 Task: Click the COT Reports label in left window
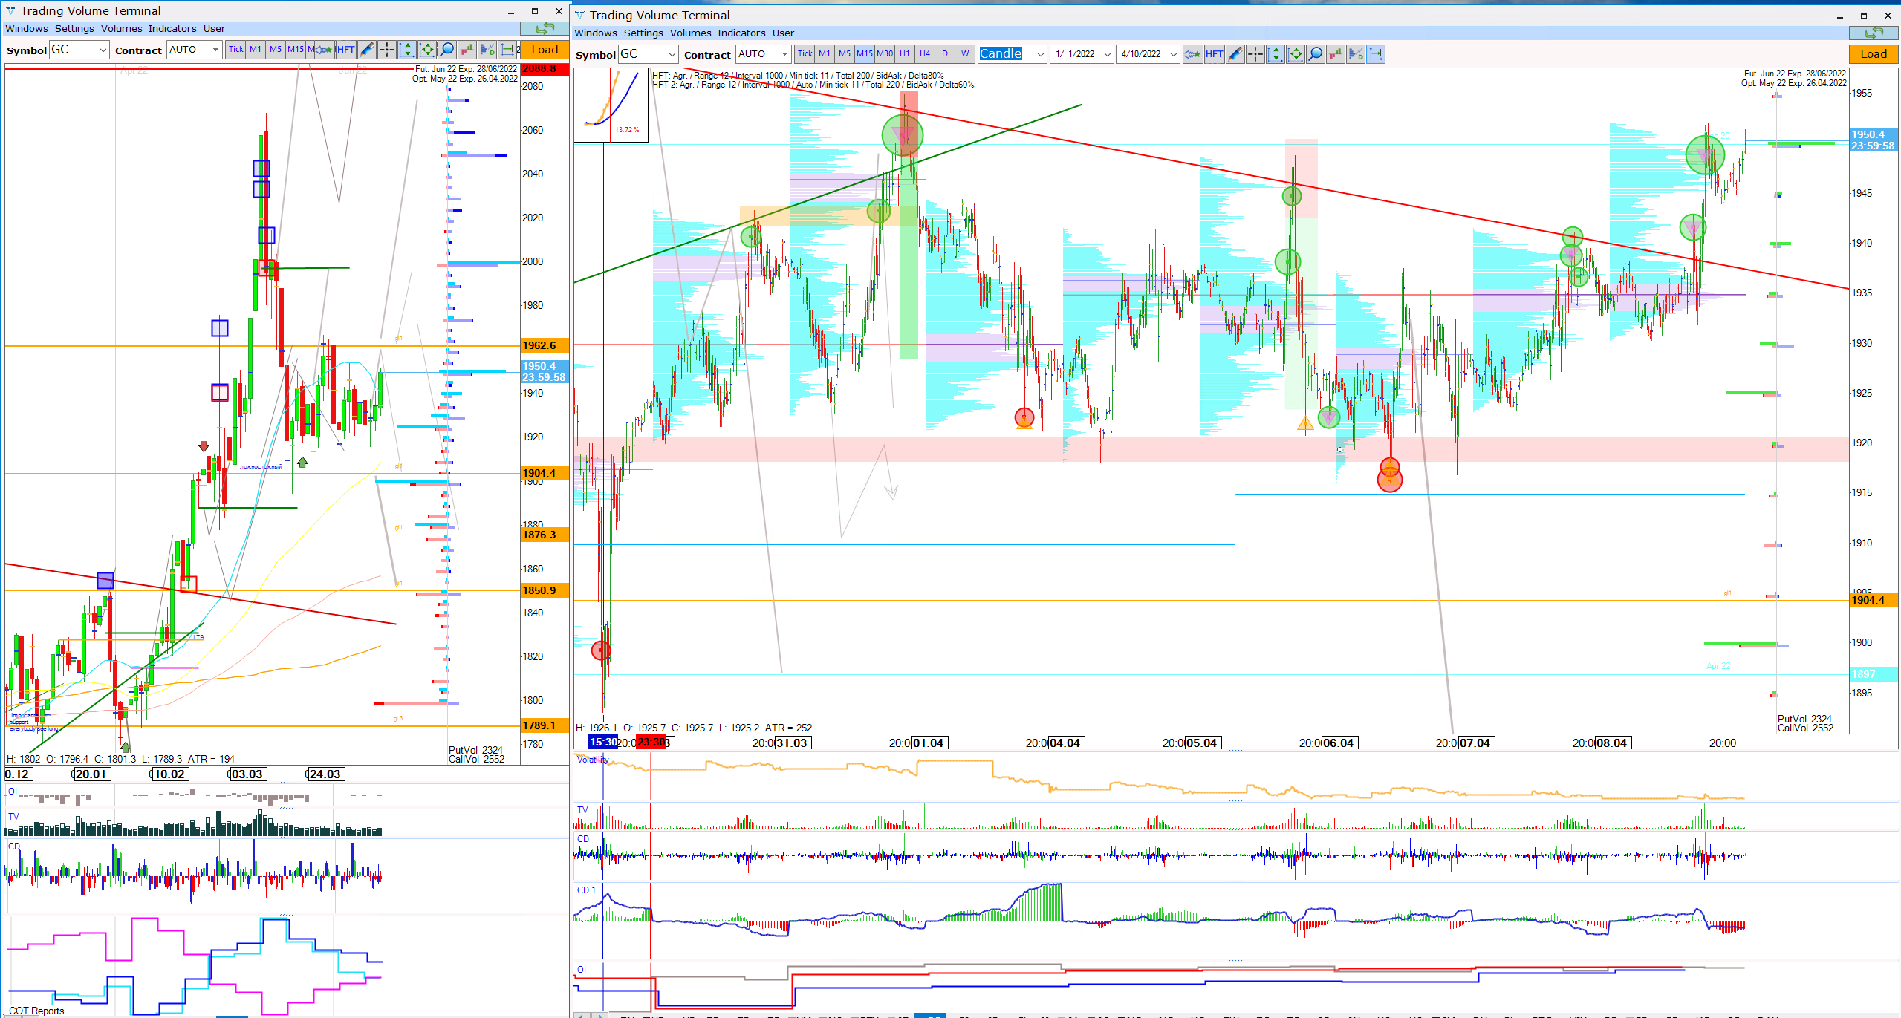point(36,1011)
